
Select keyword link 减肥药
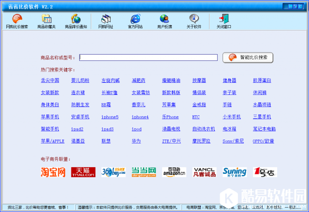[139, 80]
